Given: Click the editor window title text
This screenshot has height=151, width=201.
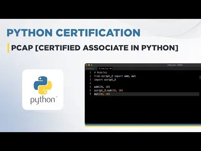Looking at the screenshot, I should click(175, 65).
